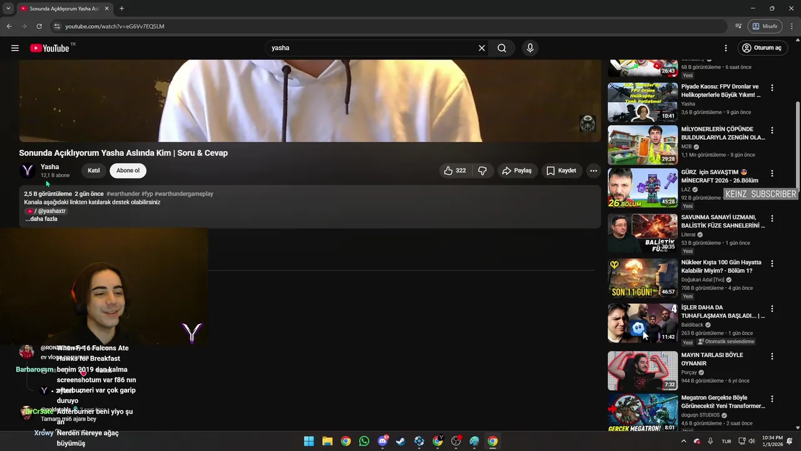Open 'Nükleer Kışta 100 Gün' thumbnail

(643, 278)
